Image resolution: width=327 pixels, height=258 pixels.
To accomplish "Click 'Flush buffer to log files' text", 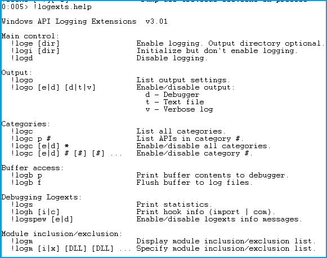I will (x=194, y=183).
